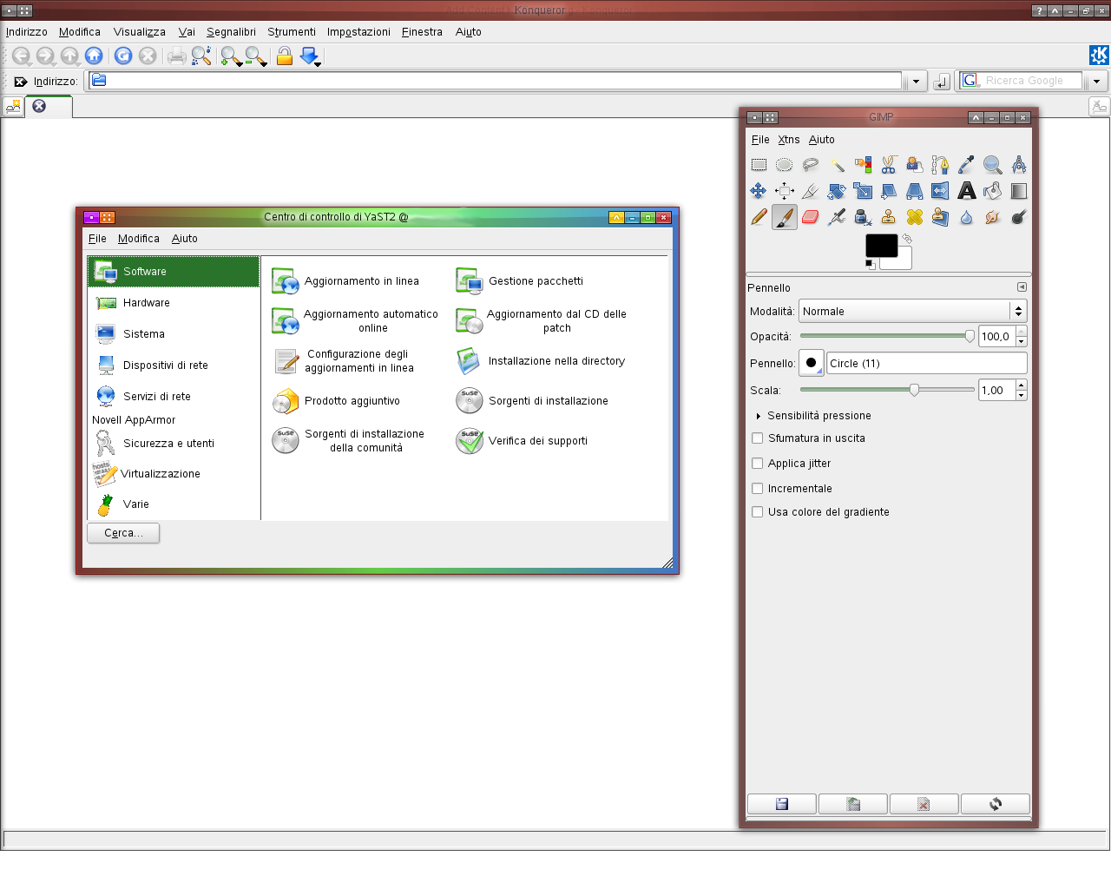Open the Konqueror zoom-in dropdown tool
The image size is (1111, 889).
tap(231, 56)
